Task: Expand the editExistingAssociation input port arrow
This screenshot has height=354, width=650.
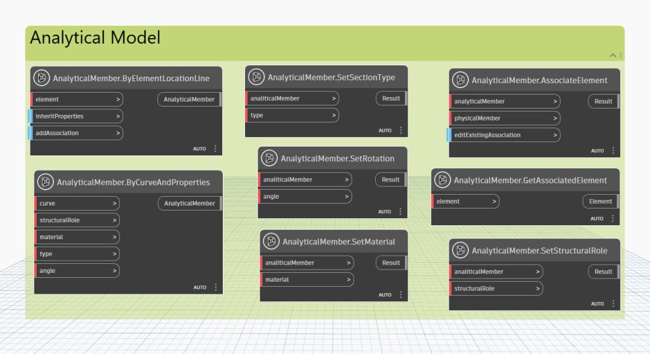Action: 555,135
